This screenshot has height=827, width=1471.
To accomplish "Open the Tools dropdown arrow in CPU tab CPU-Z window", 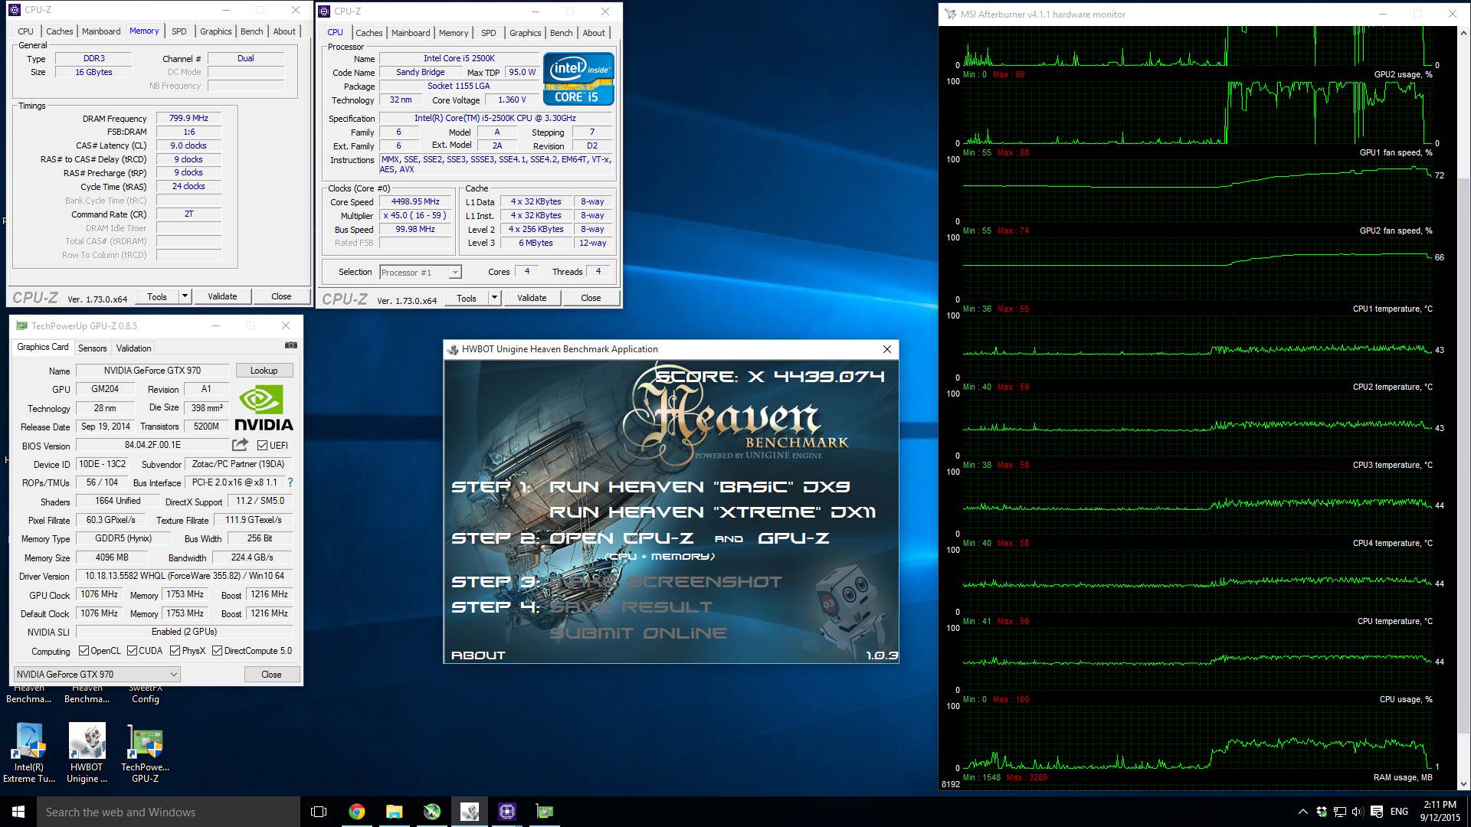I will (x=494, y=298).
